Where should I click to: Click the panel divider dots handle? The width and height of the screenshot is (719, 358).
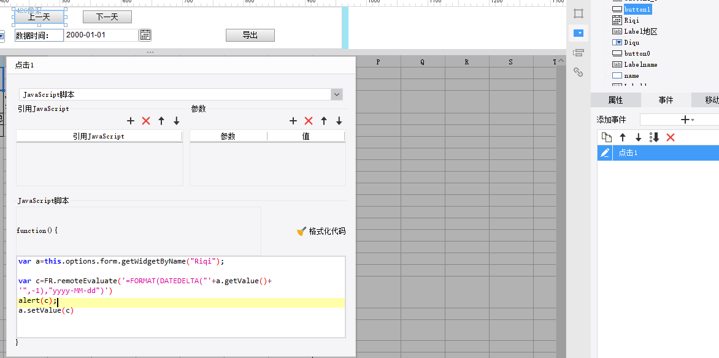pyautogui.click(x=150, y=52)
